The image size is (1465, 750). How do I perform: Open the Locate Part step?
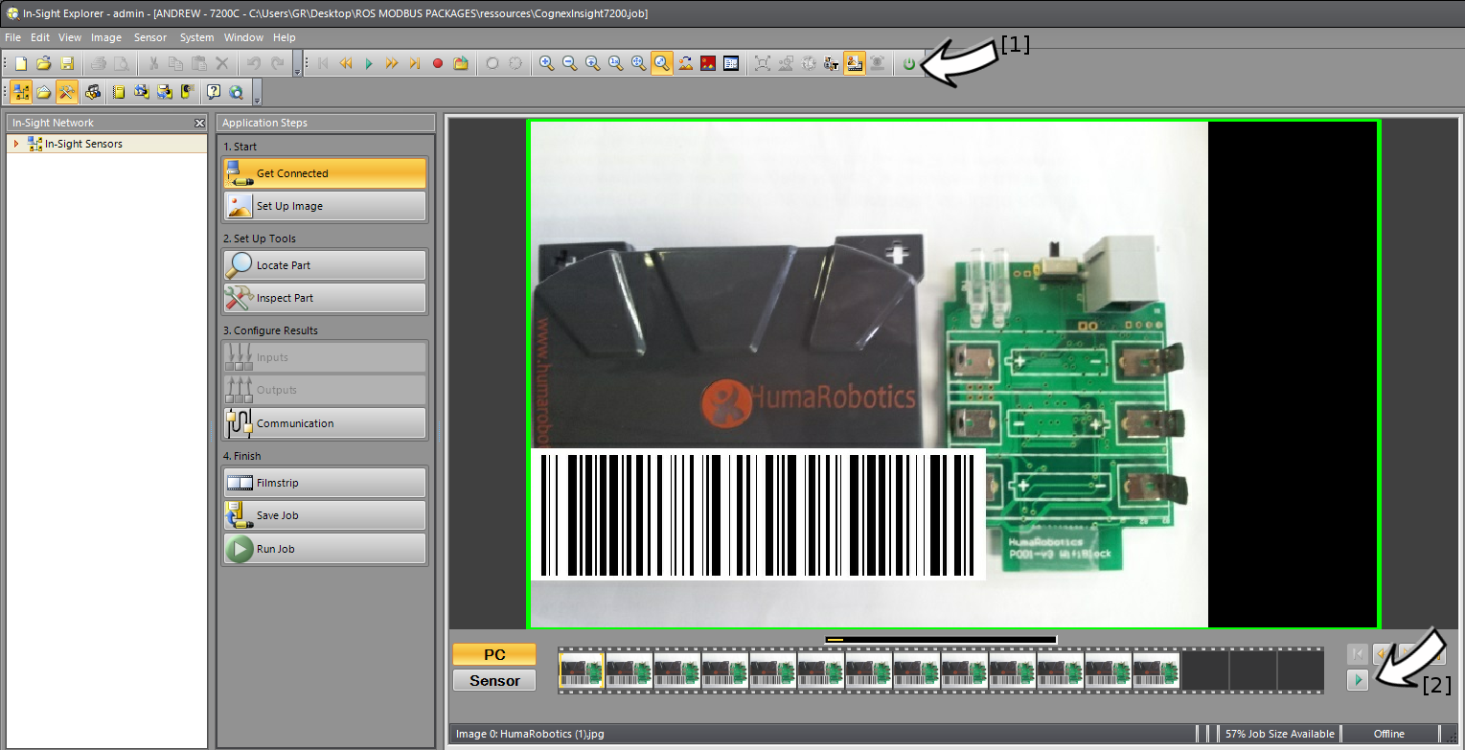(x=325, y=265)
